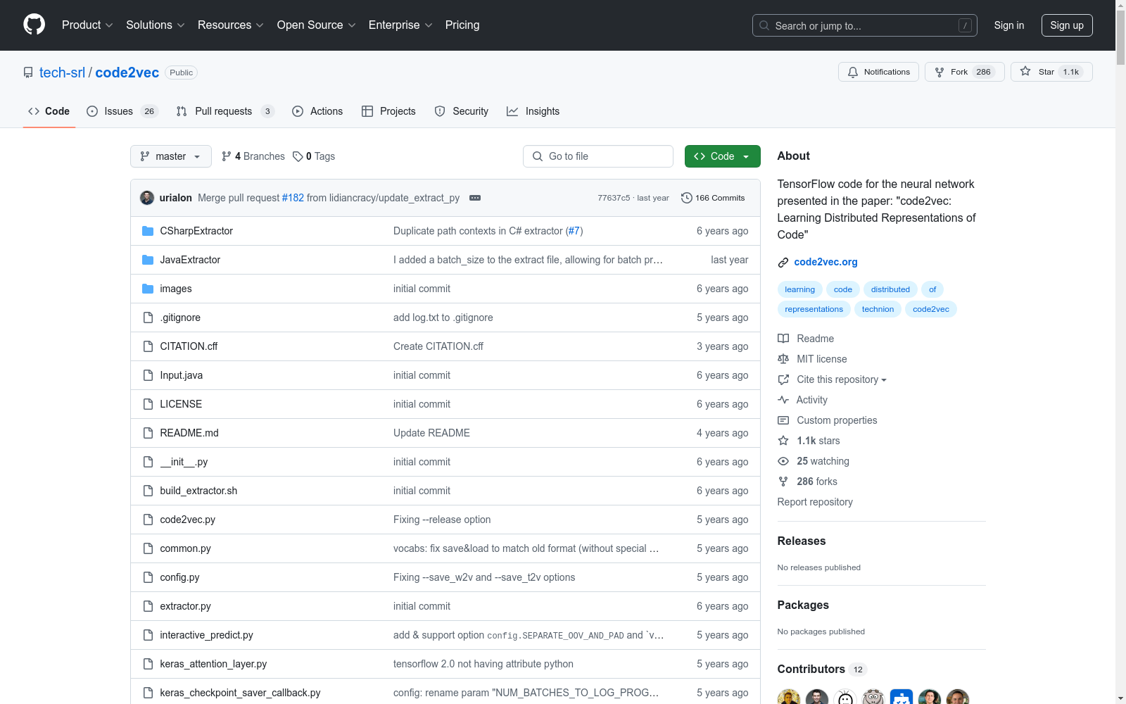
Task: Click the star icon beside 1.1k stars
Action: (783, 441)
